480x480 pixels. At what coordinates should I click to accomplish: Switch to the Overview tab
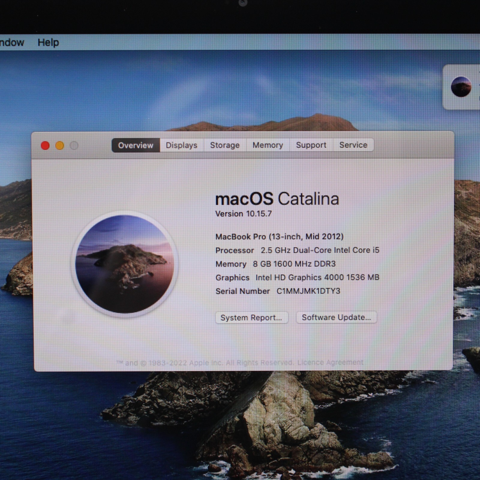[x=136, y=145]
